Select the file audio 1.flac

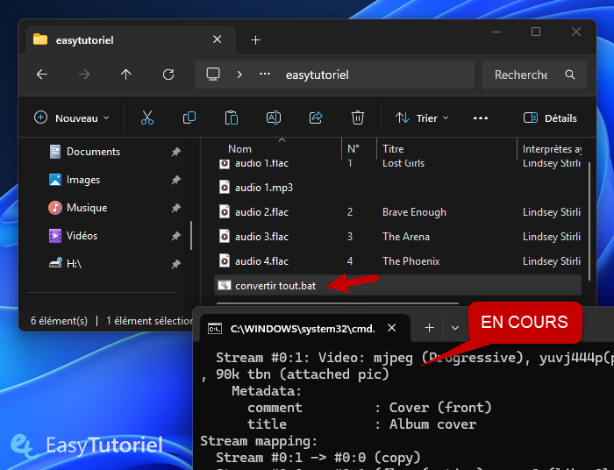pyautogui.click(x=261, y=163)
